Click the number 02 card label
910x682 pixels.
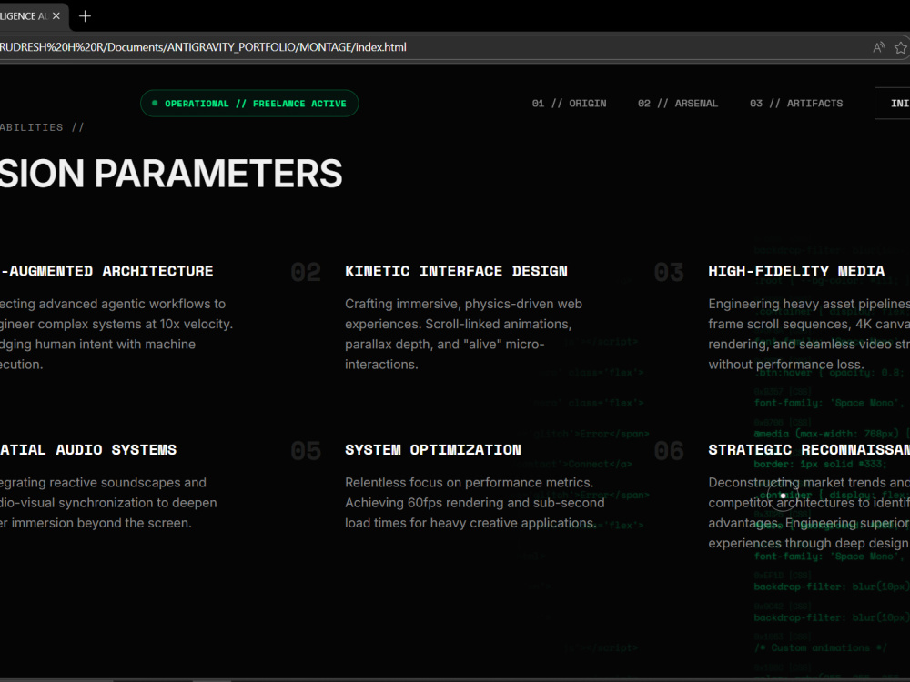coord(306,272)
